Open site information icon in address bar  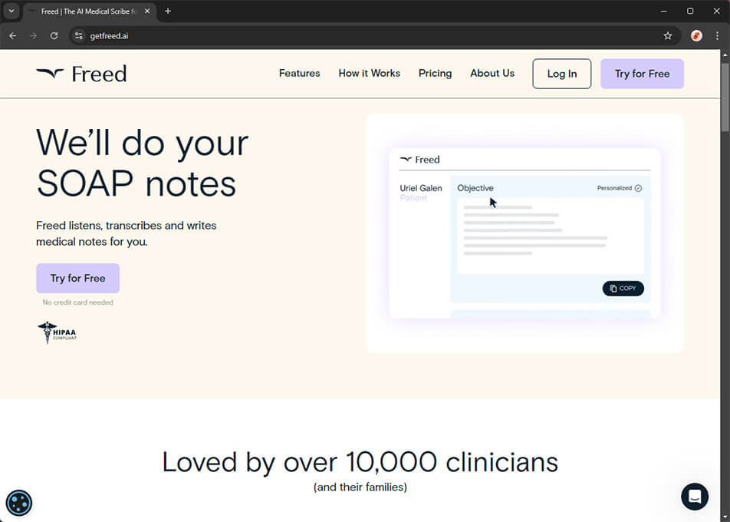79,36
